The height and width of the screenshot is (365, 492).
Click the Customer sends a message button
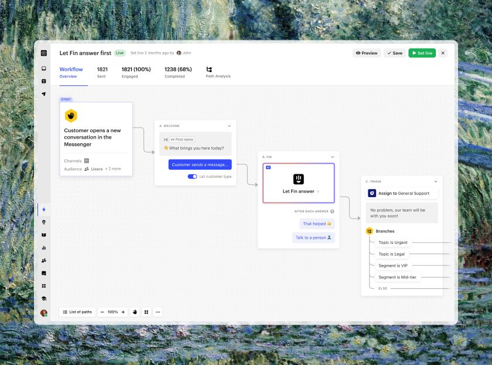click(200, 164)
